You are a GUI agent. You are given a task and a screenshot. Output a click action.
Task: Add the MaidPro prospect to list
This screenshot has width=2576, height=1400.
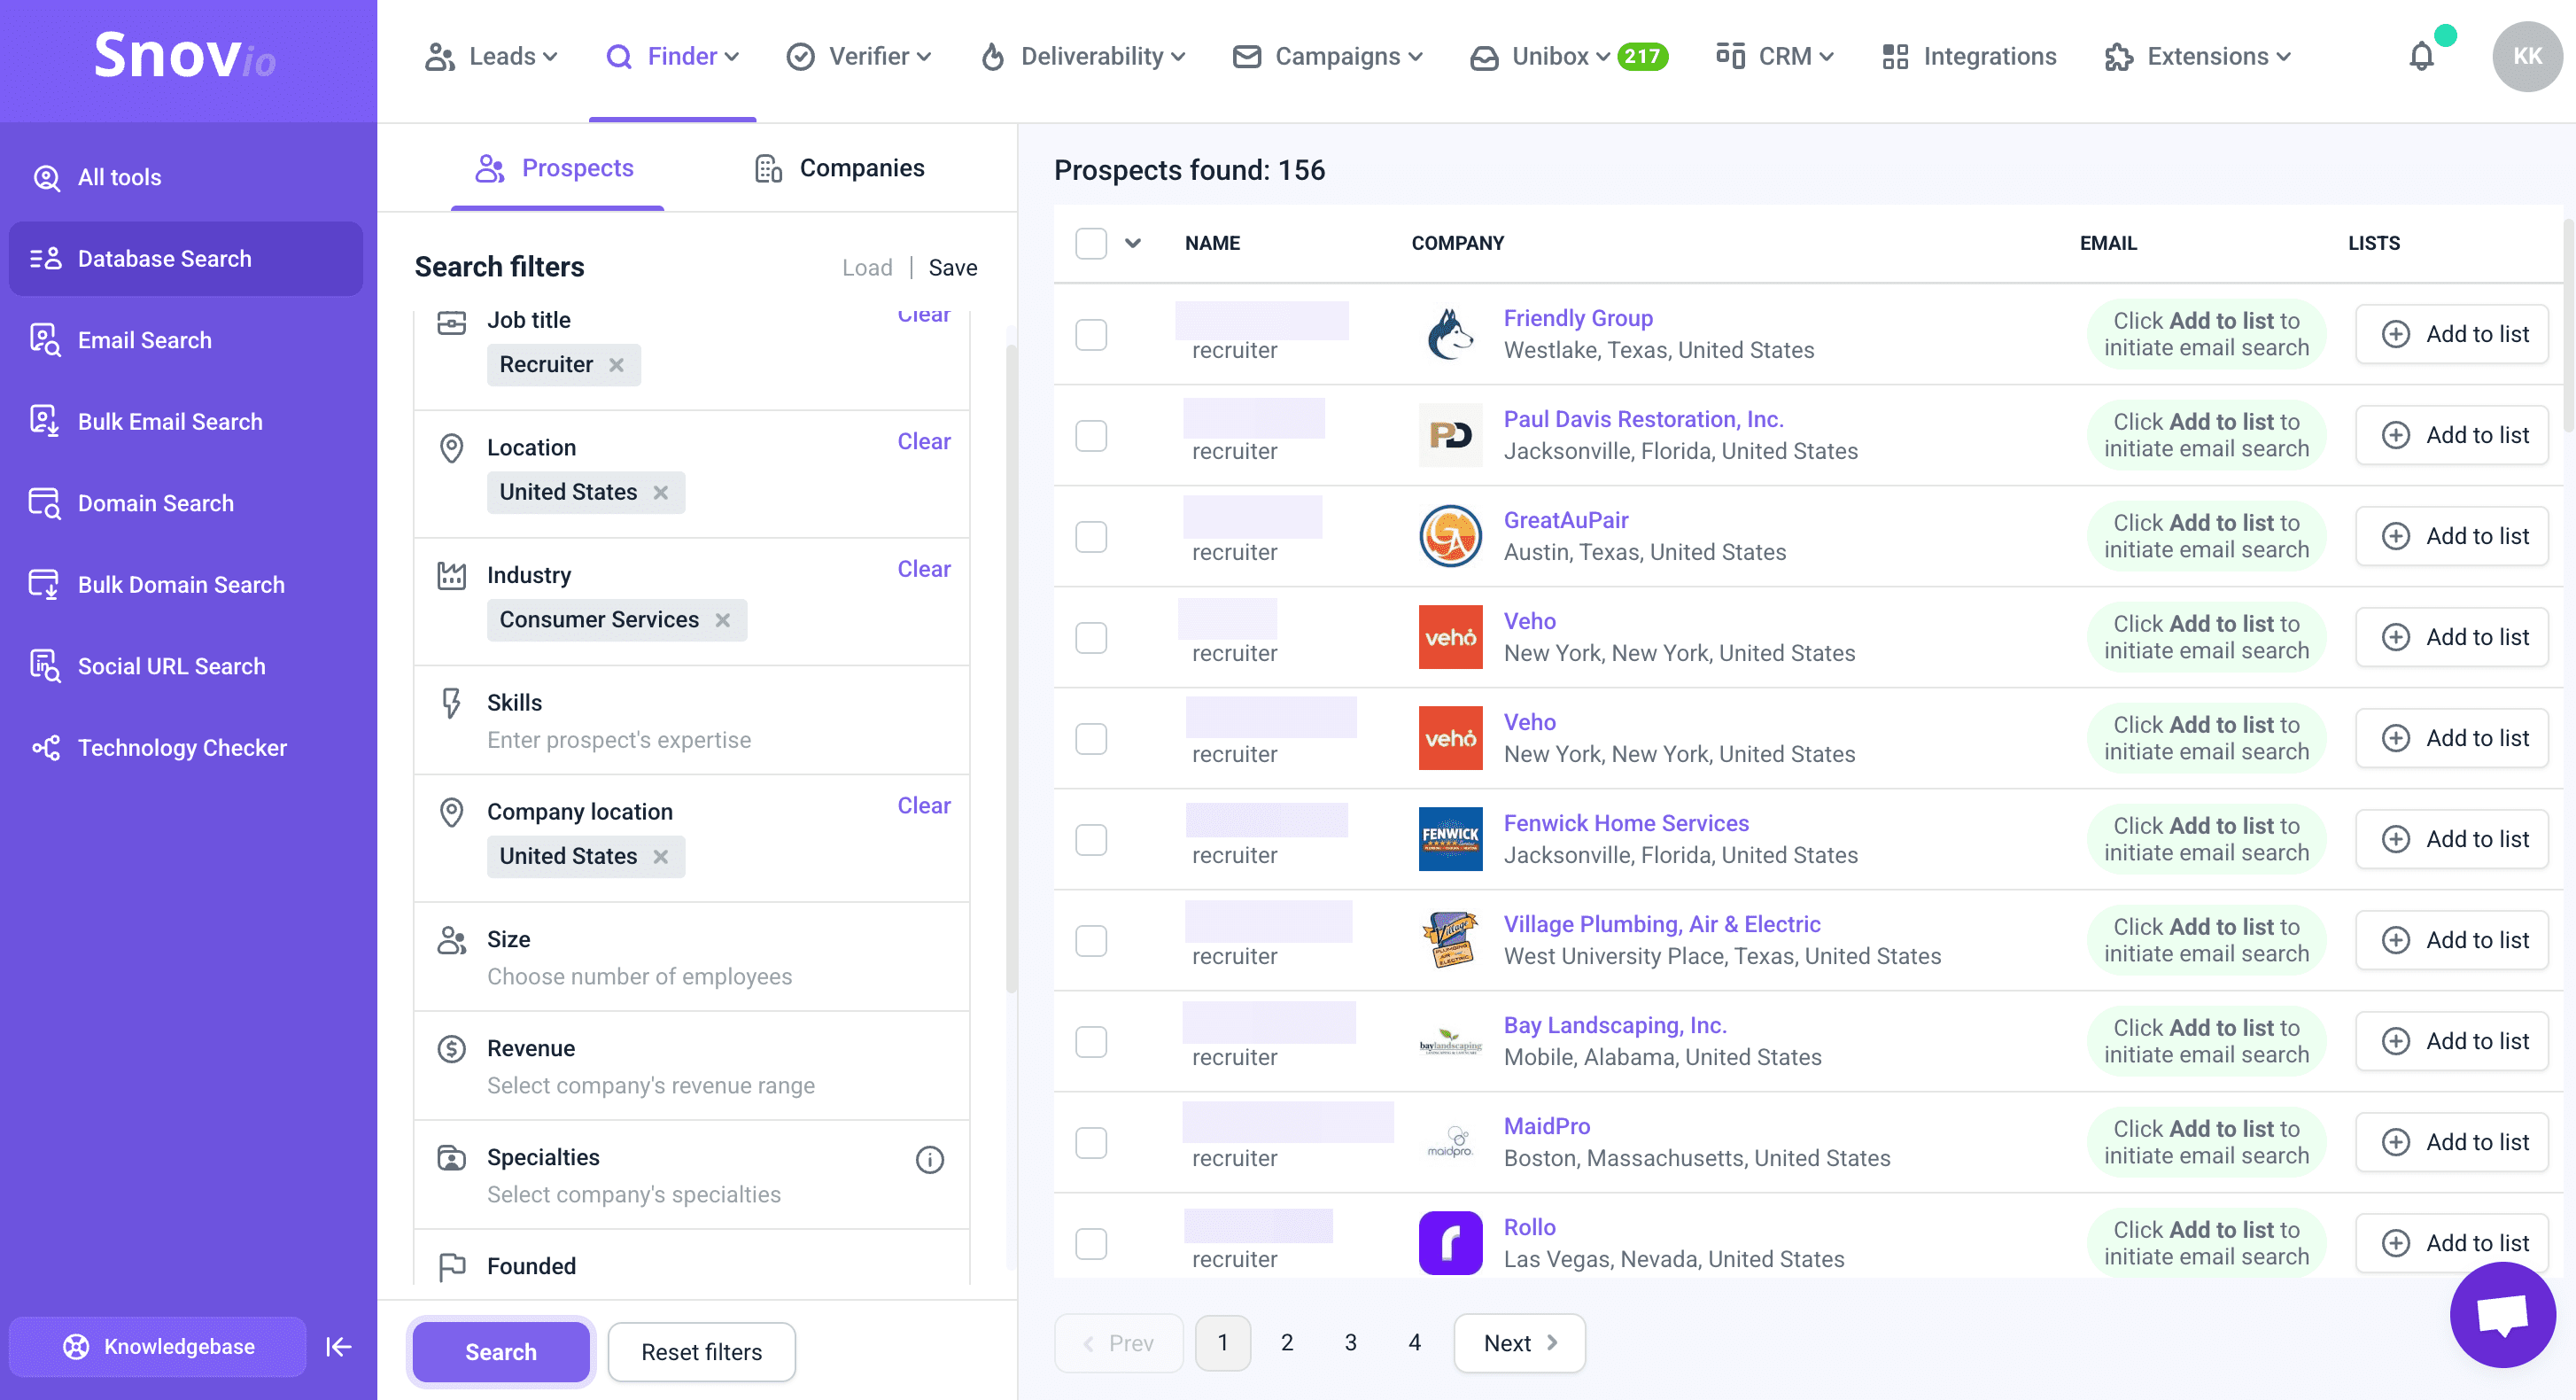2452,1142
